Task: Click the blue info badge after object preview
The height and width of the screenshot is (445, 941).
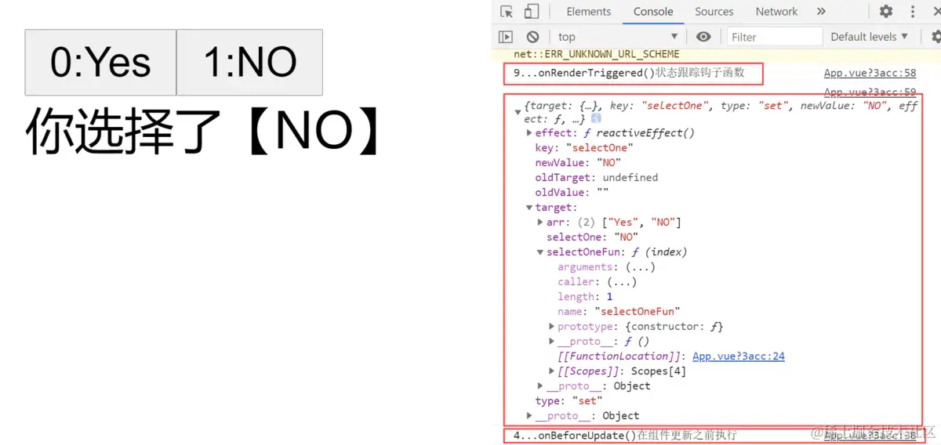Action: 596,118
